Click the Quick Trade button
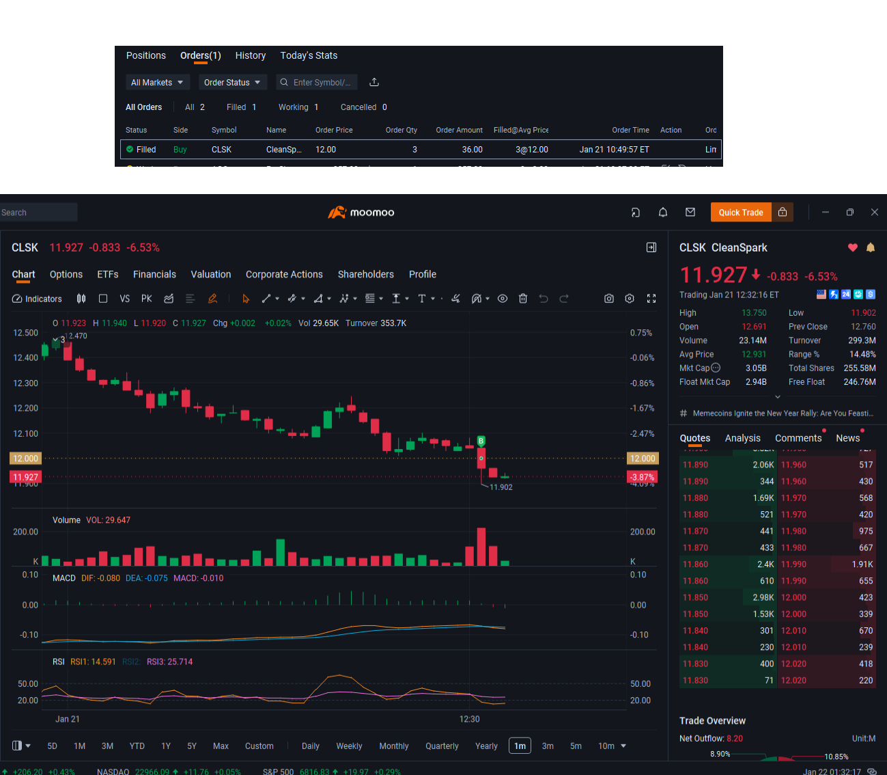The width and height of the screenshot is (887, 775). [741, 213]
